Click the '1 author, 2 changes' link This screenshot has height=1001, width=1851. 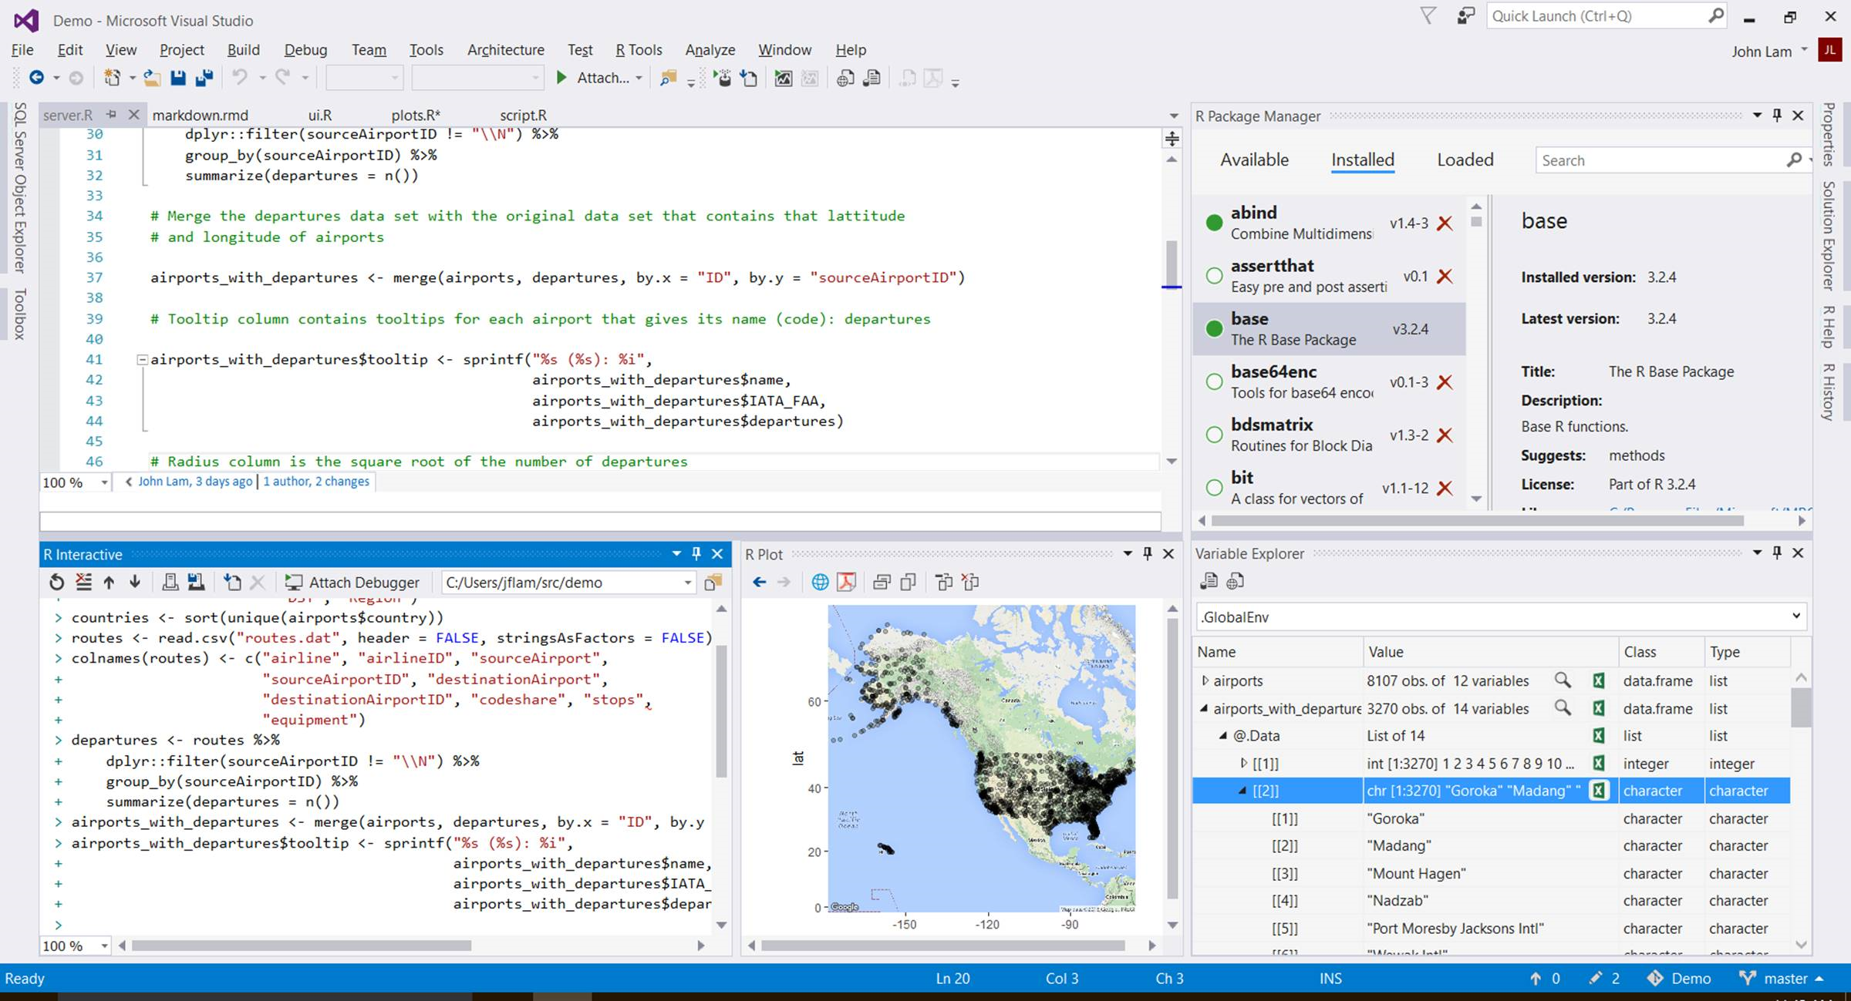point(316,482)
